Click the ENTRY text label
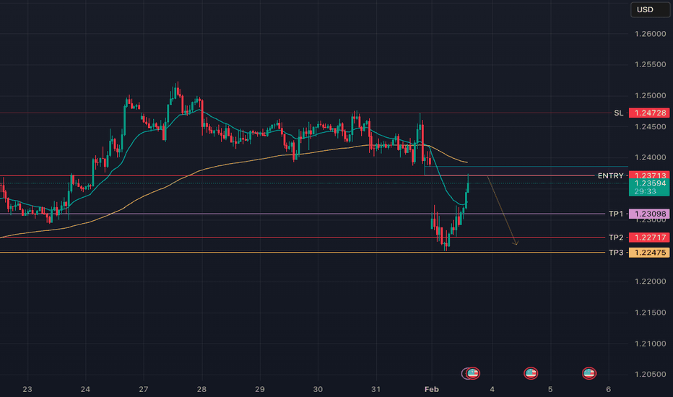 pos(610,175)
